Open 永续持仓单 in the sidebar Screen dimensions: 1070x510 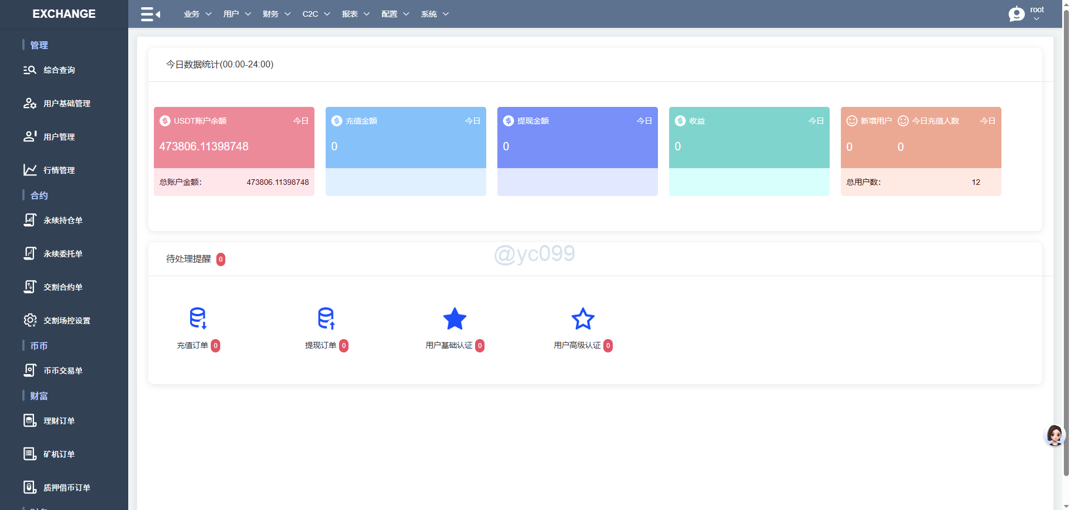pyautogui.click(x=63, y=220)
